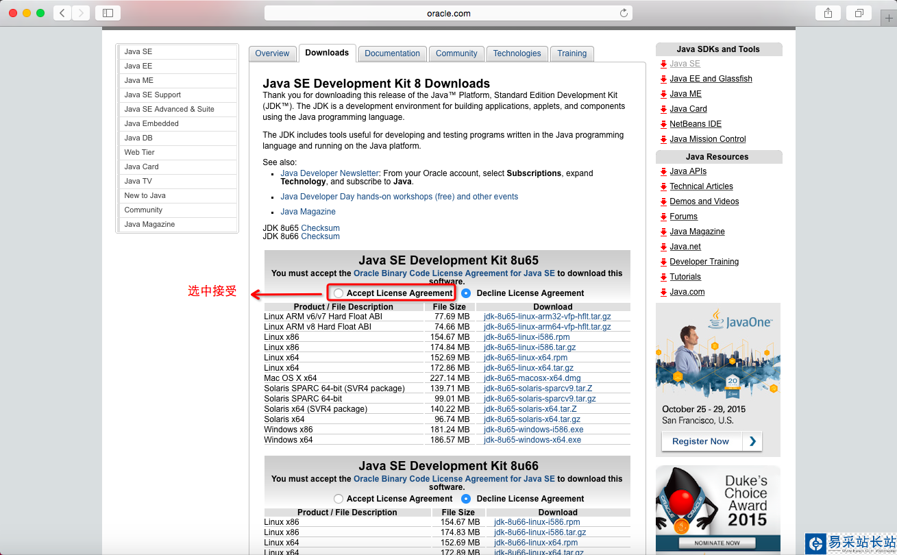Download jdk-8u65-windows-x64.exe

coord(532,440)
